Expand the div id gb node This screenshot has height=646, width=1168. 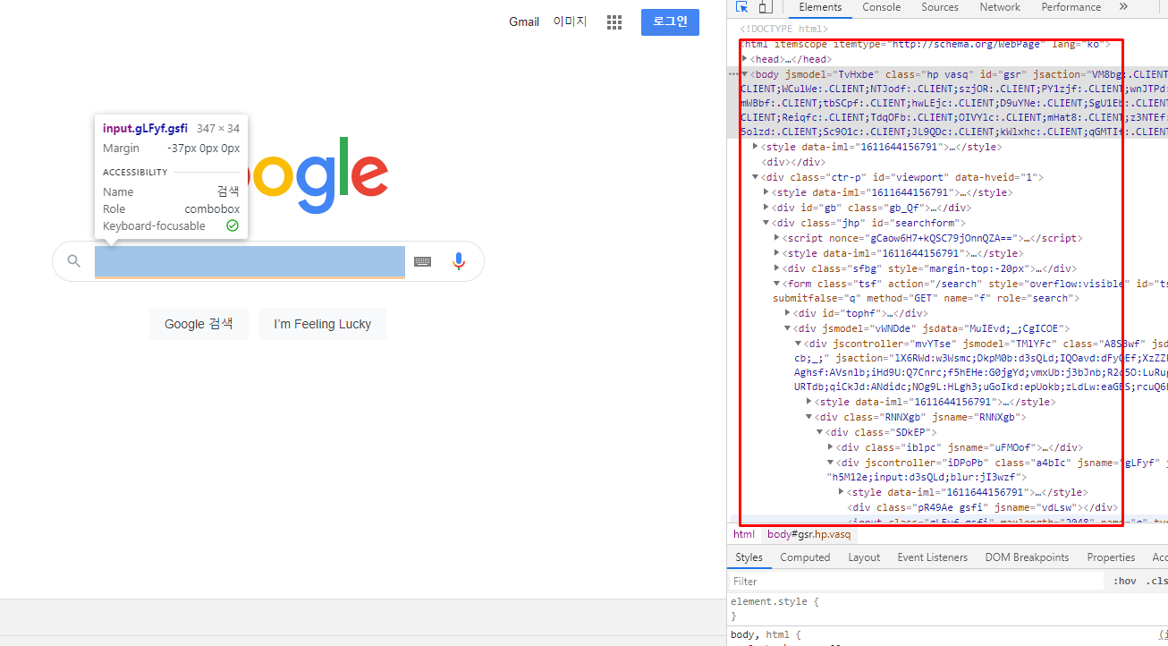click(766, 208)
